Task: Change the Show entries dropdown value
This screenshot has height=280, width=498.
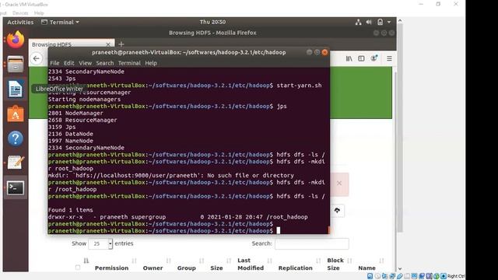Action: [100, 243]
